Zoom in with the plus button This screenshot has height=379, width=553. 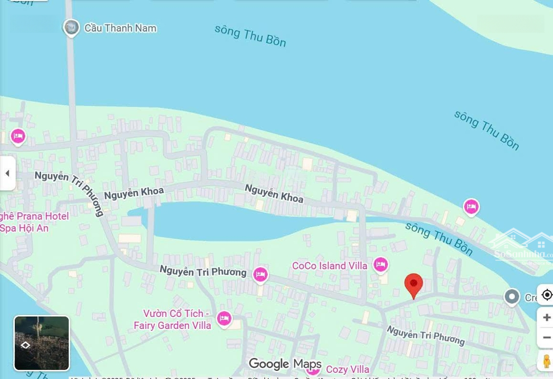[x=547, y=317]
